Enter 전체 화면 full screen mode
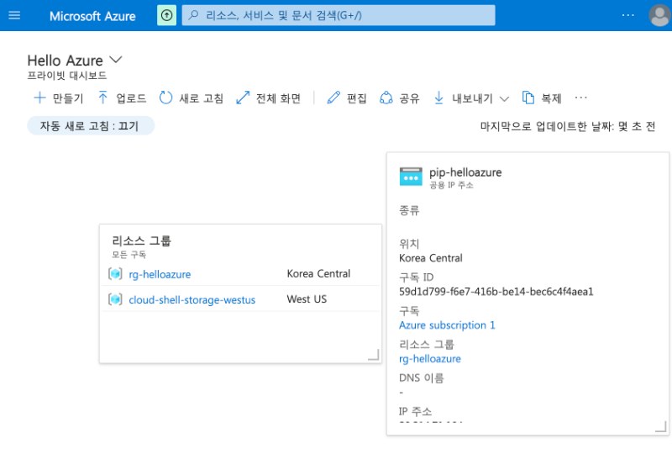Image resolution: width=672 pixels, height=449 pixels. (x=268, y=98)
